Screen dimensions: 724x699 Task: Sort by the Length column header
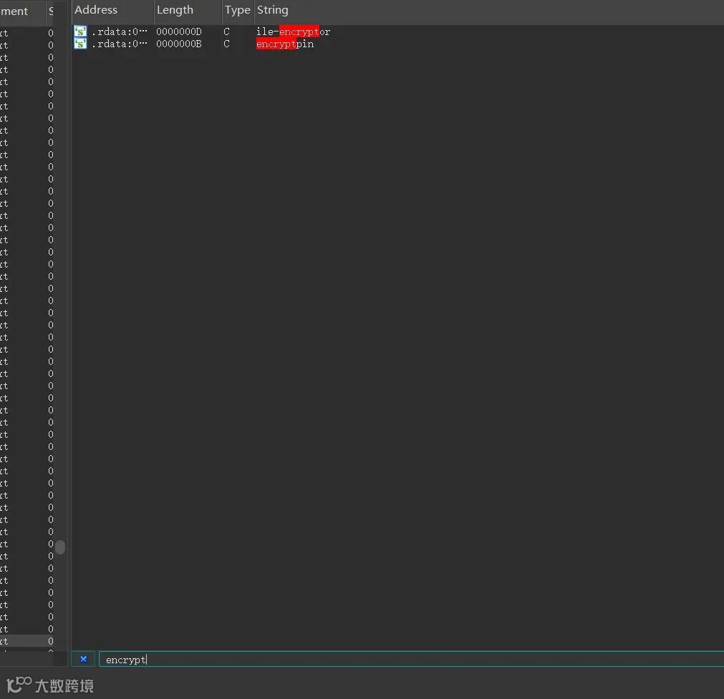188,10
